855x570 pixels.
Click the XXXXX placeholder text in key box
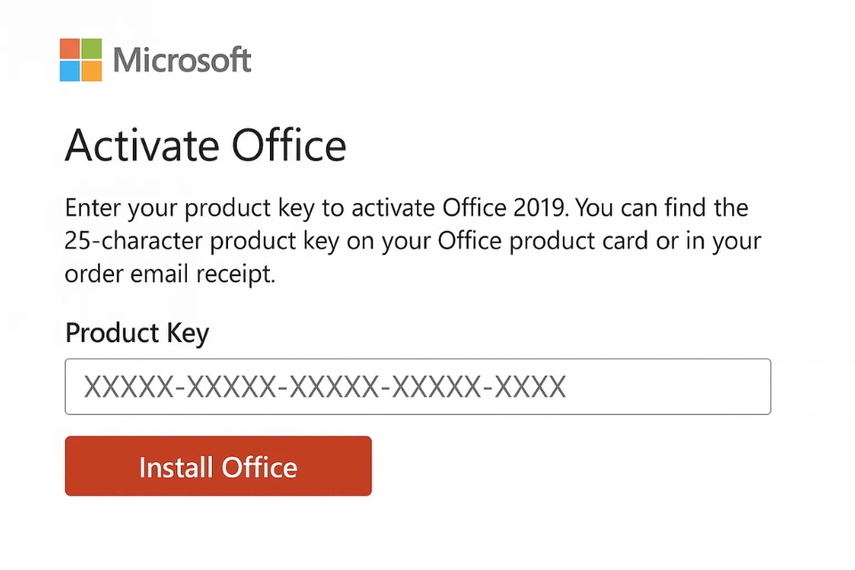325,387
